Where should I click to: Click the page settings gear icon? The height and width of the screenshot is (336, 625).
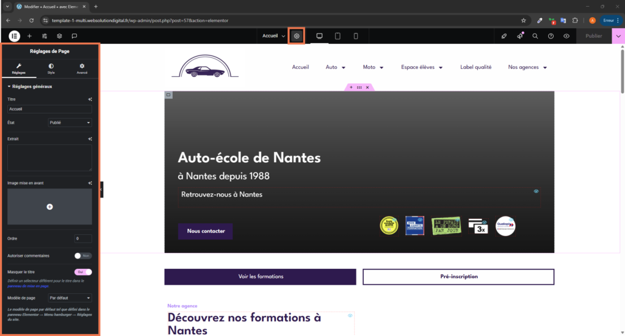(x=297, y=36)
